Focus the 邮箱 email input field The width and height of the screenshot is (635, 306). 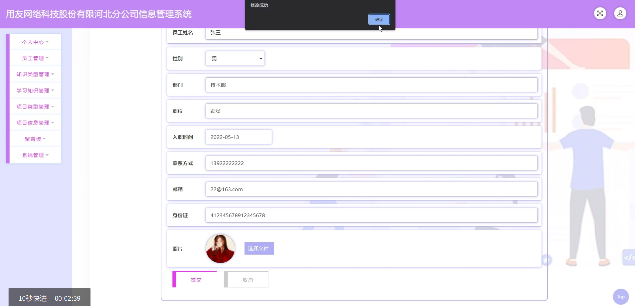371,189
